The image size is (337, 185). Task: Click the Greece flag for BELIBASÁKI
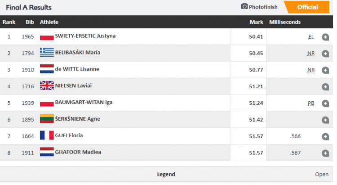coord(46,52)
